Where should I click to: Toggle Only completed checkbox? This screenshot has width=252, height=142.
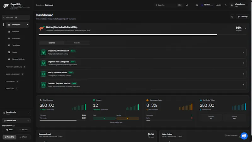pos(226,135)
